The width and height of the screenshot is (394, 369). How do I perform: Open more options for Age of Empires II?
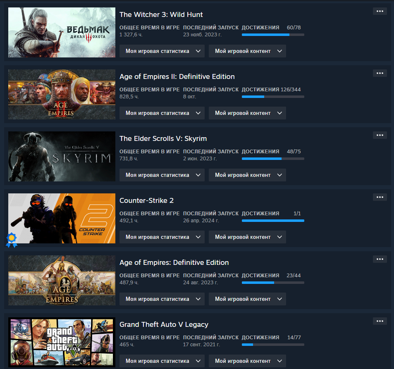[x=380, y=74]
